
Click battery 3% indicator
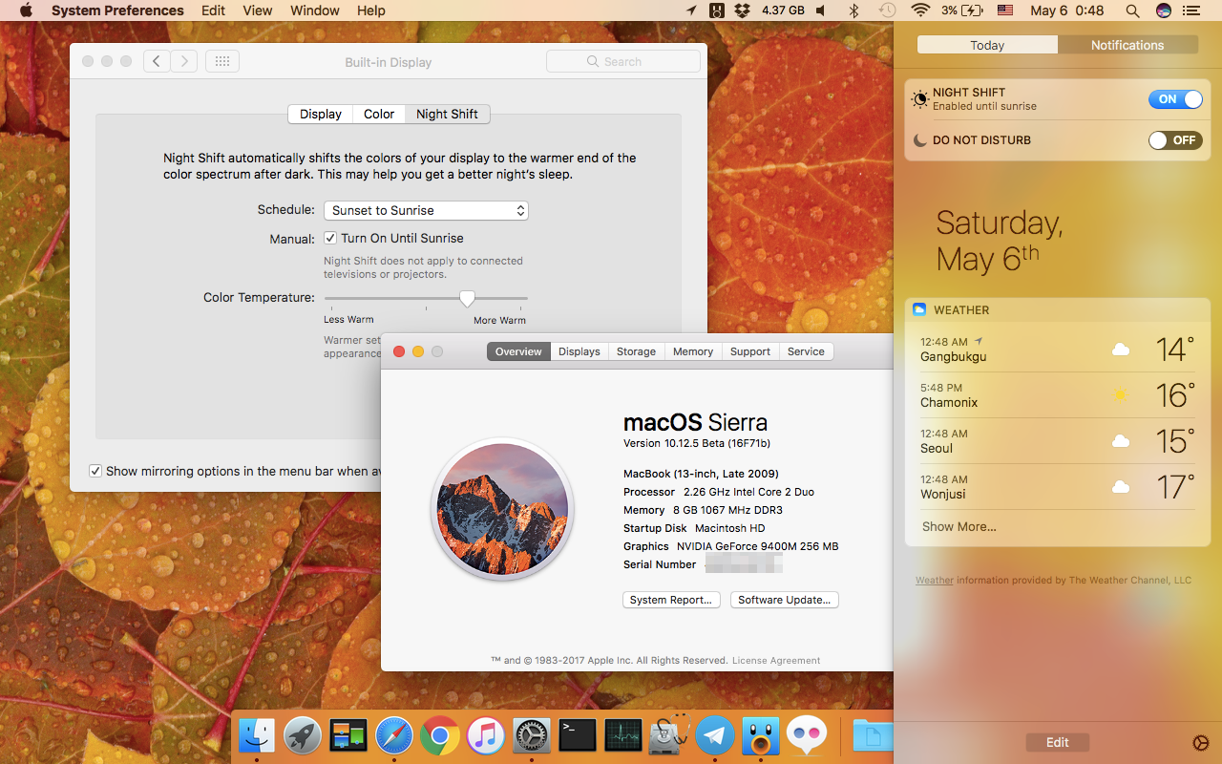962,11
